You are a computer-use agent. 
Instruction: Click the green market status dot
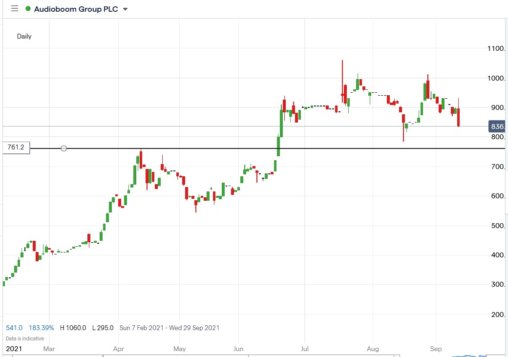click(29, 9)
